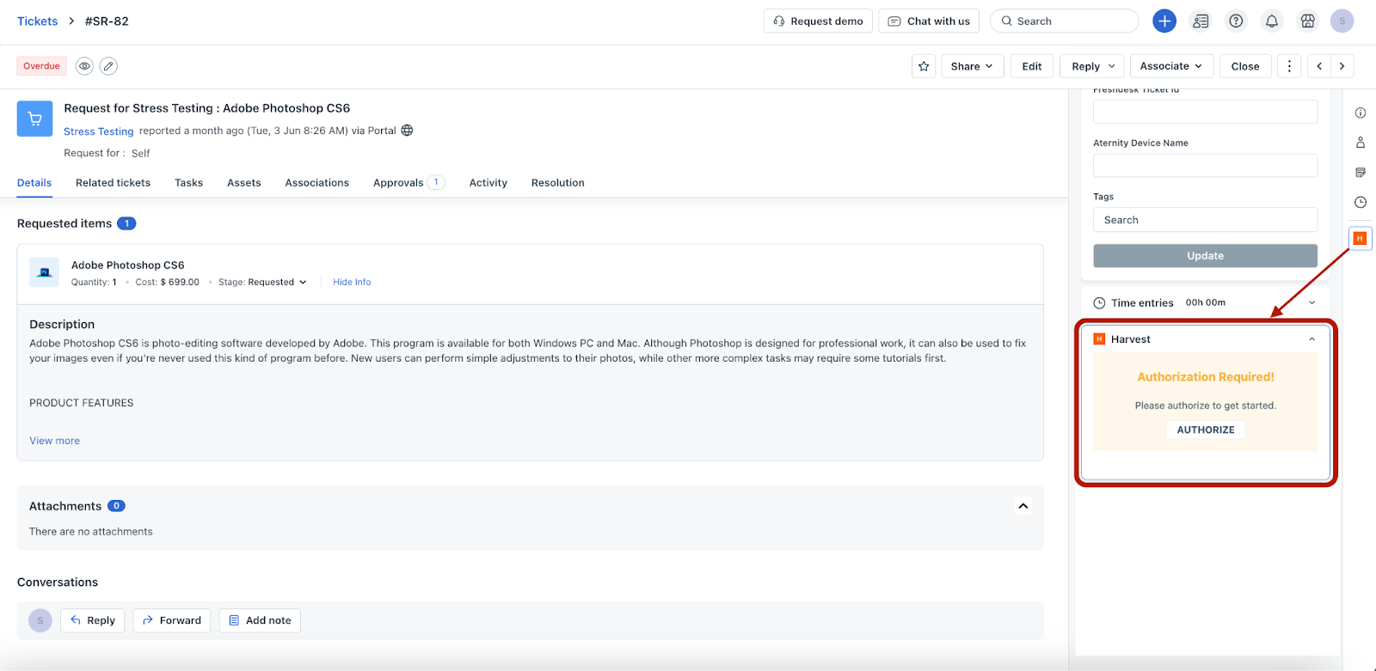Open the Related tickets tab
Viewport: 1376px width, 671px height.
(113, 183)
